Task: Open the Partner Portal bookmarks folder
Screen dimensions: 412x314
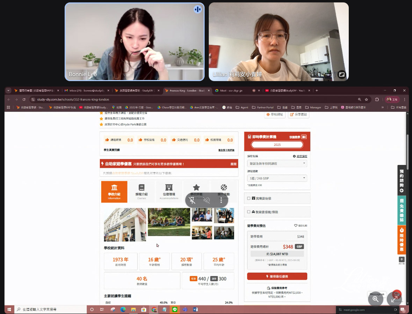Action: point(263,107)
